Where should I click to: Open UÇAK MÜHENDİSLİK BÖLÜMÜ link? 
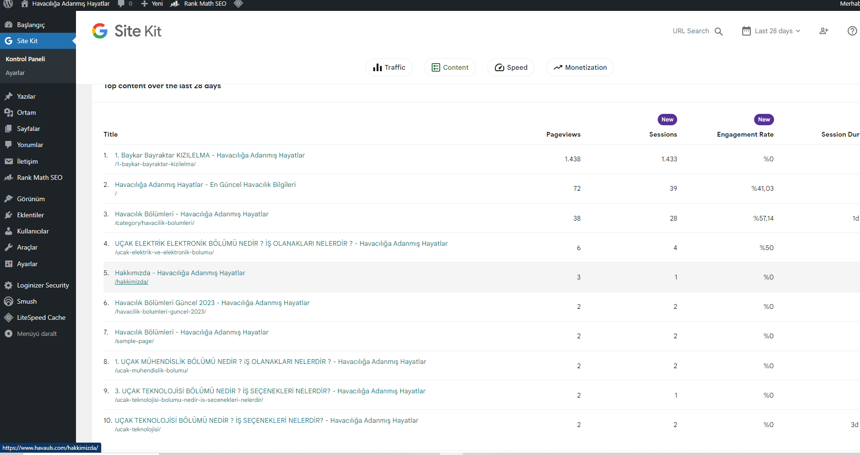click(x=271, y=362)
